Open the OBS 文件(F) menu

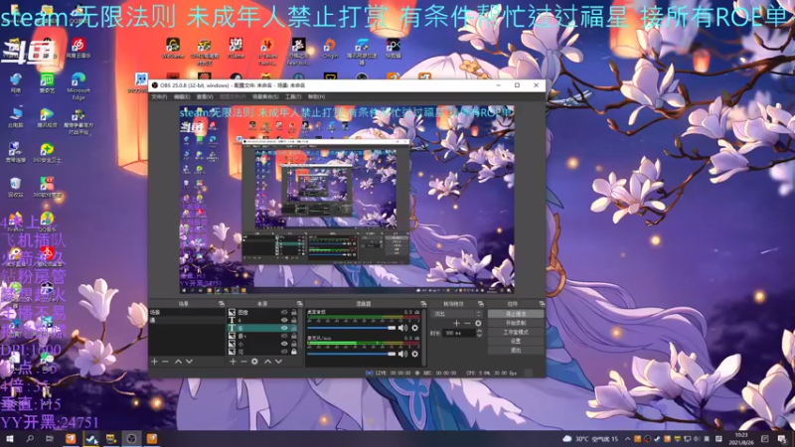pyautogui.click(x=159, y=96)
